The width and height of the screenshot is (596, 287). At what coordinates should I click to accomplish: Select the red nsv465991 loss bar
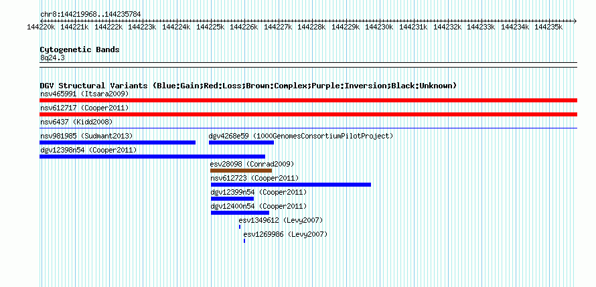click(308, 100)
